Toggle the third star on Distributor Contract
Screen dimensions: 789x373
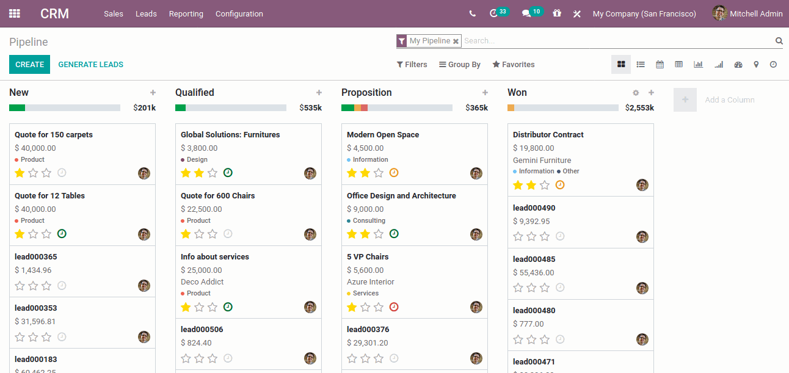tap(545, 184)
